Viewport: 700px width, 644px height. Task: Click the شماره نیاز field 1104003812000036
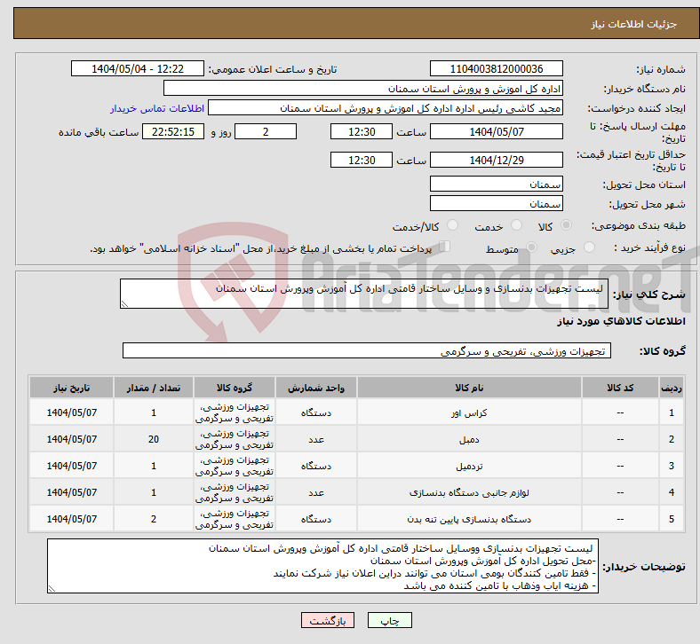coord(496,68)
